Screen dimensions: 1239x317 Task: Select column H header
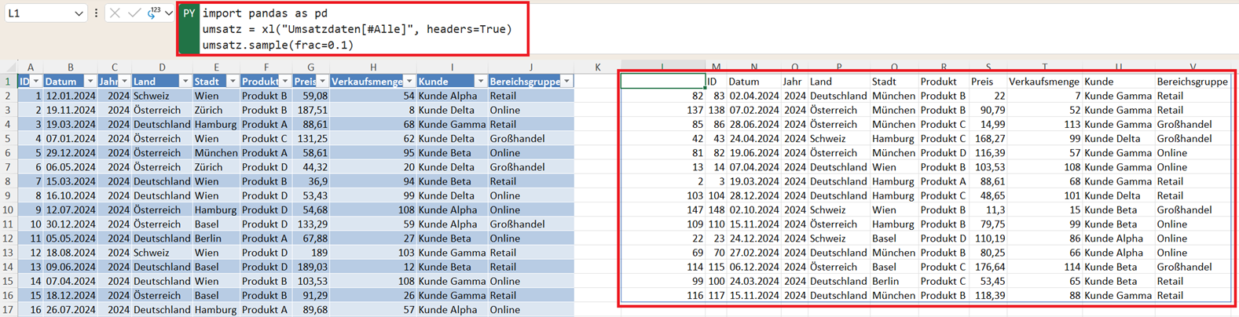[372, 67]
